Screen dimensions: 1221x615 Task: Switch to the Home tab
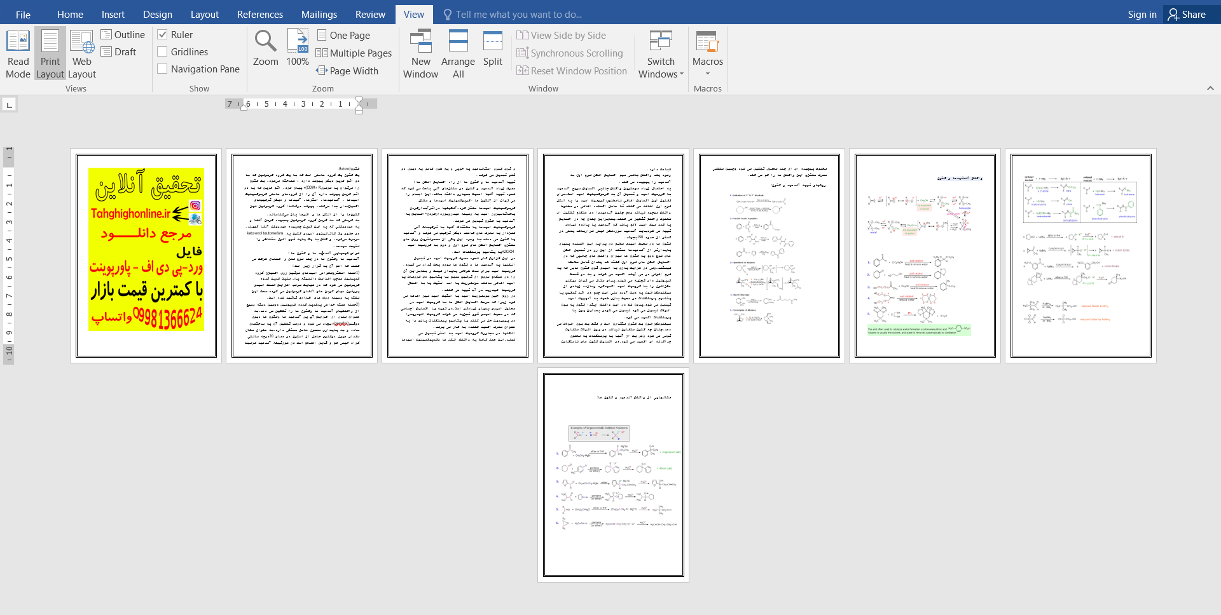pos(70,15)
